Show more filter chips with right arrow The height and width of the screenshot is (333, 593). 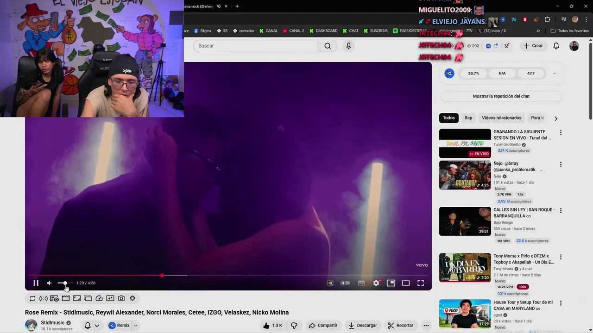[556, 118]
